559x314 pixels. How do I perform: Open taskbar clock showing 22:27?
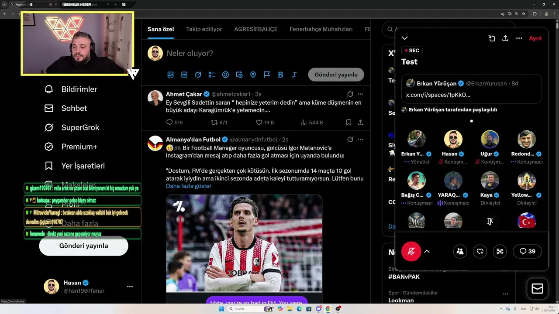tap(549, 309)
